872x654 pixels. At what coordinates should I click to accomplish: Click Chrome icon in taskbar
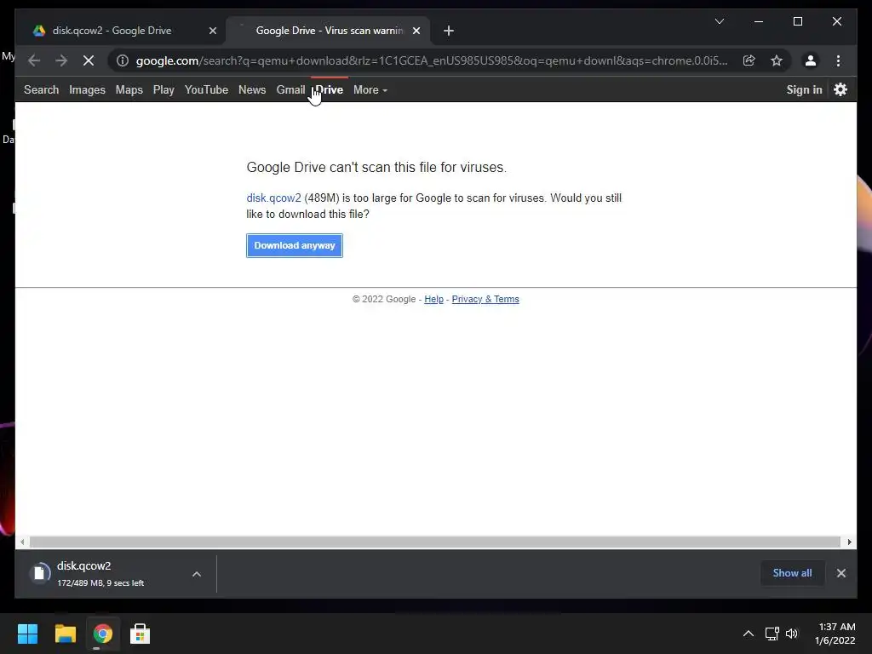click(102, 634)
